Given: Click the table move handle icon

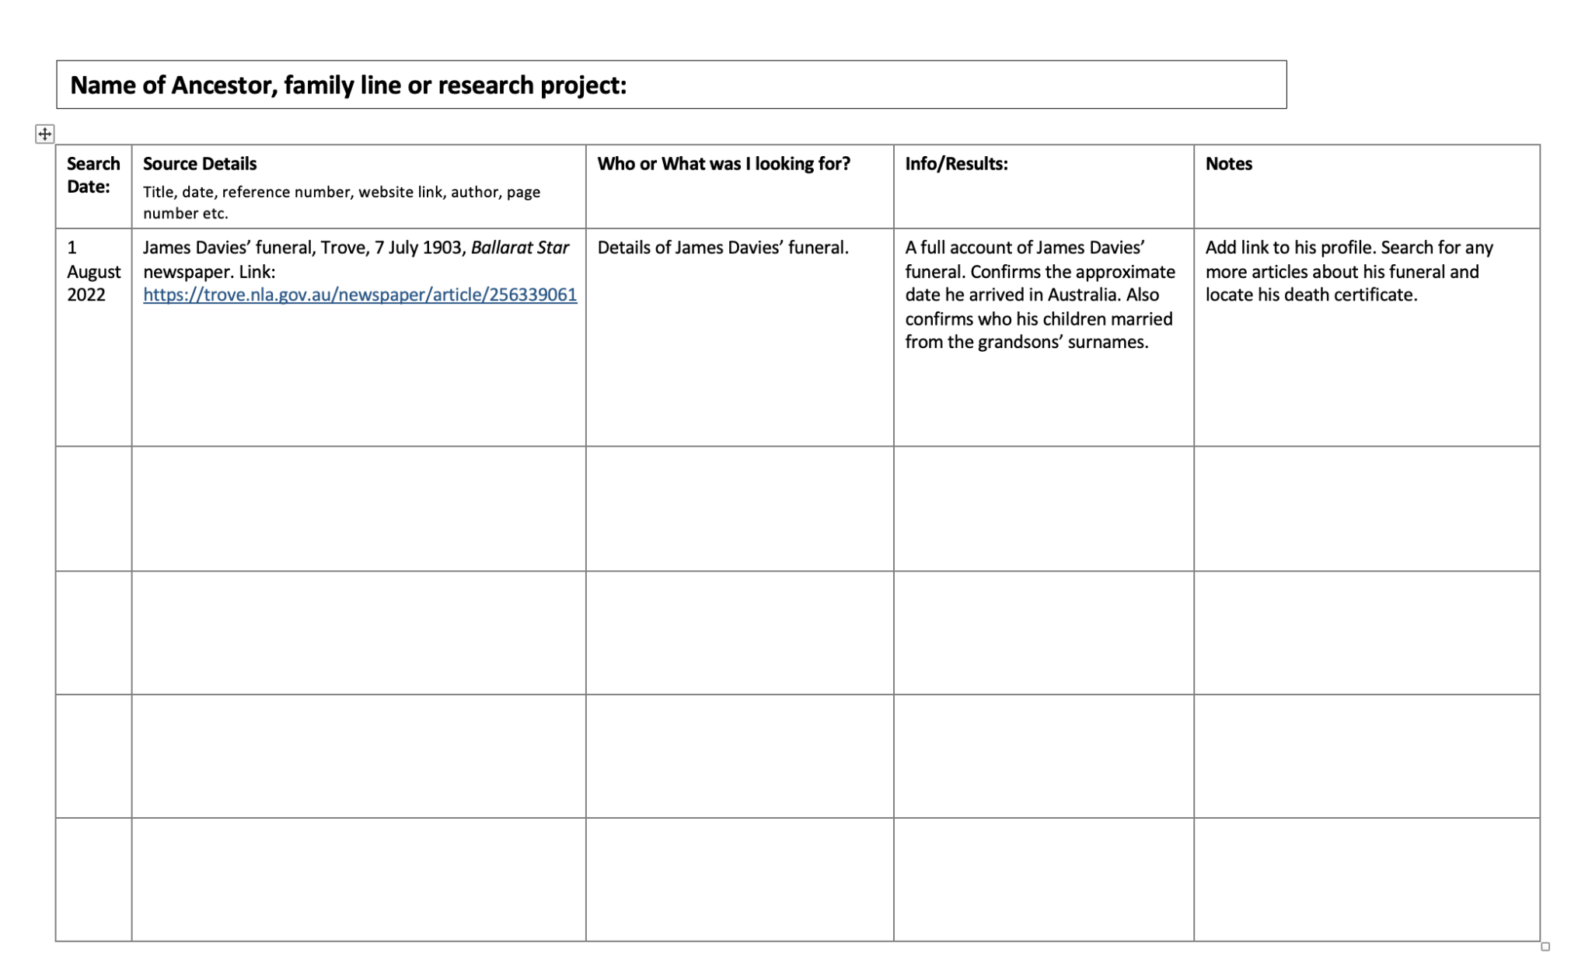Looking at the screenshot, I should click(x=44, y=134).
